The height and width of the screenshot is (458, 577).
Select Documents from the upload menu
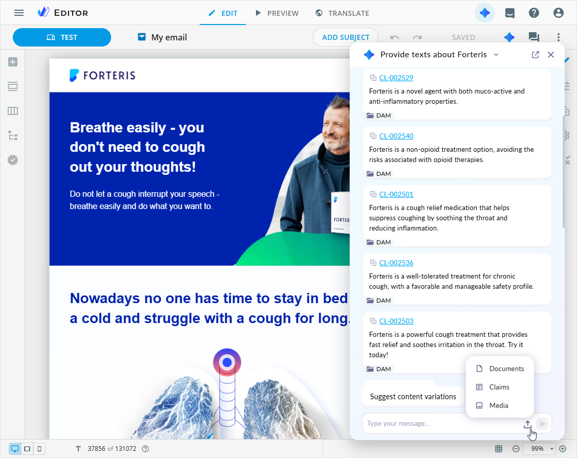click(x=500, y=369)
